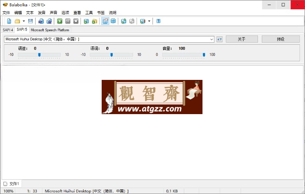Click the blue arrows icon beside the voice dropdown
Viewport: 305px width, 194px height.
click(x=219, y=39)
